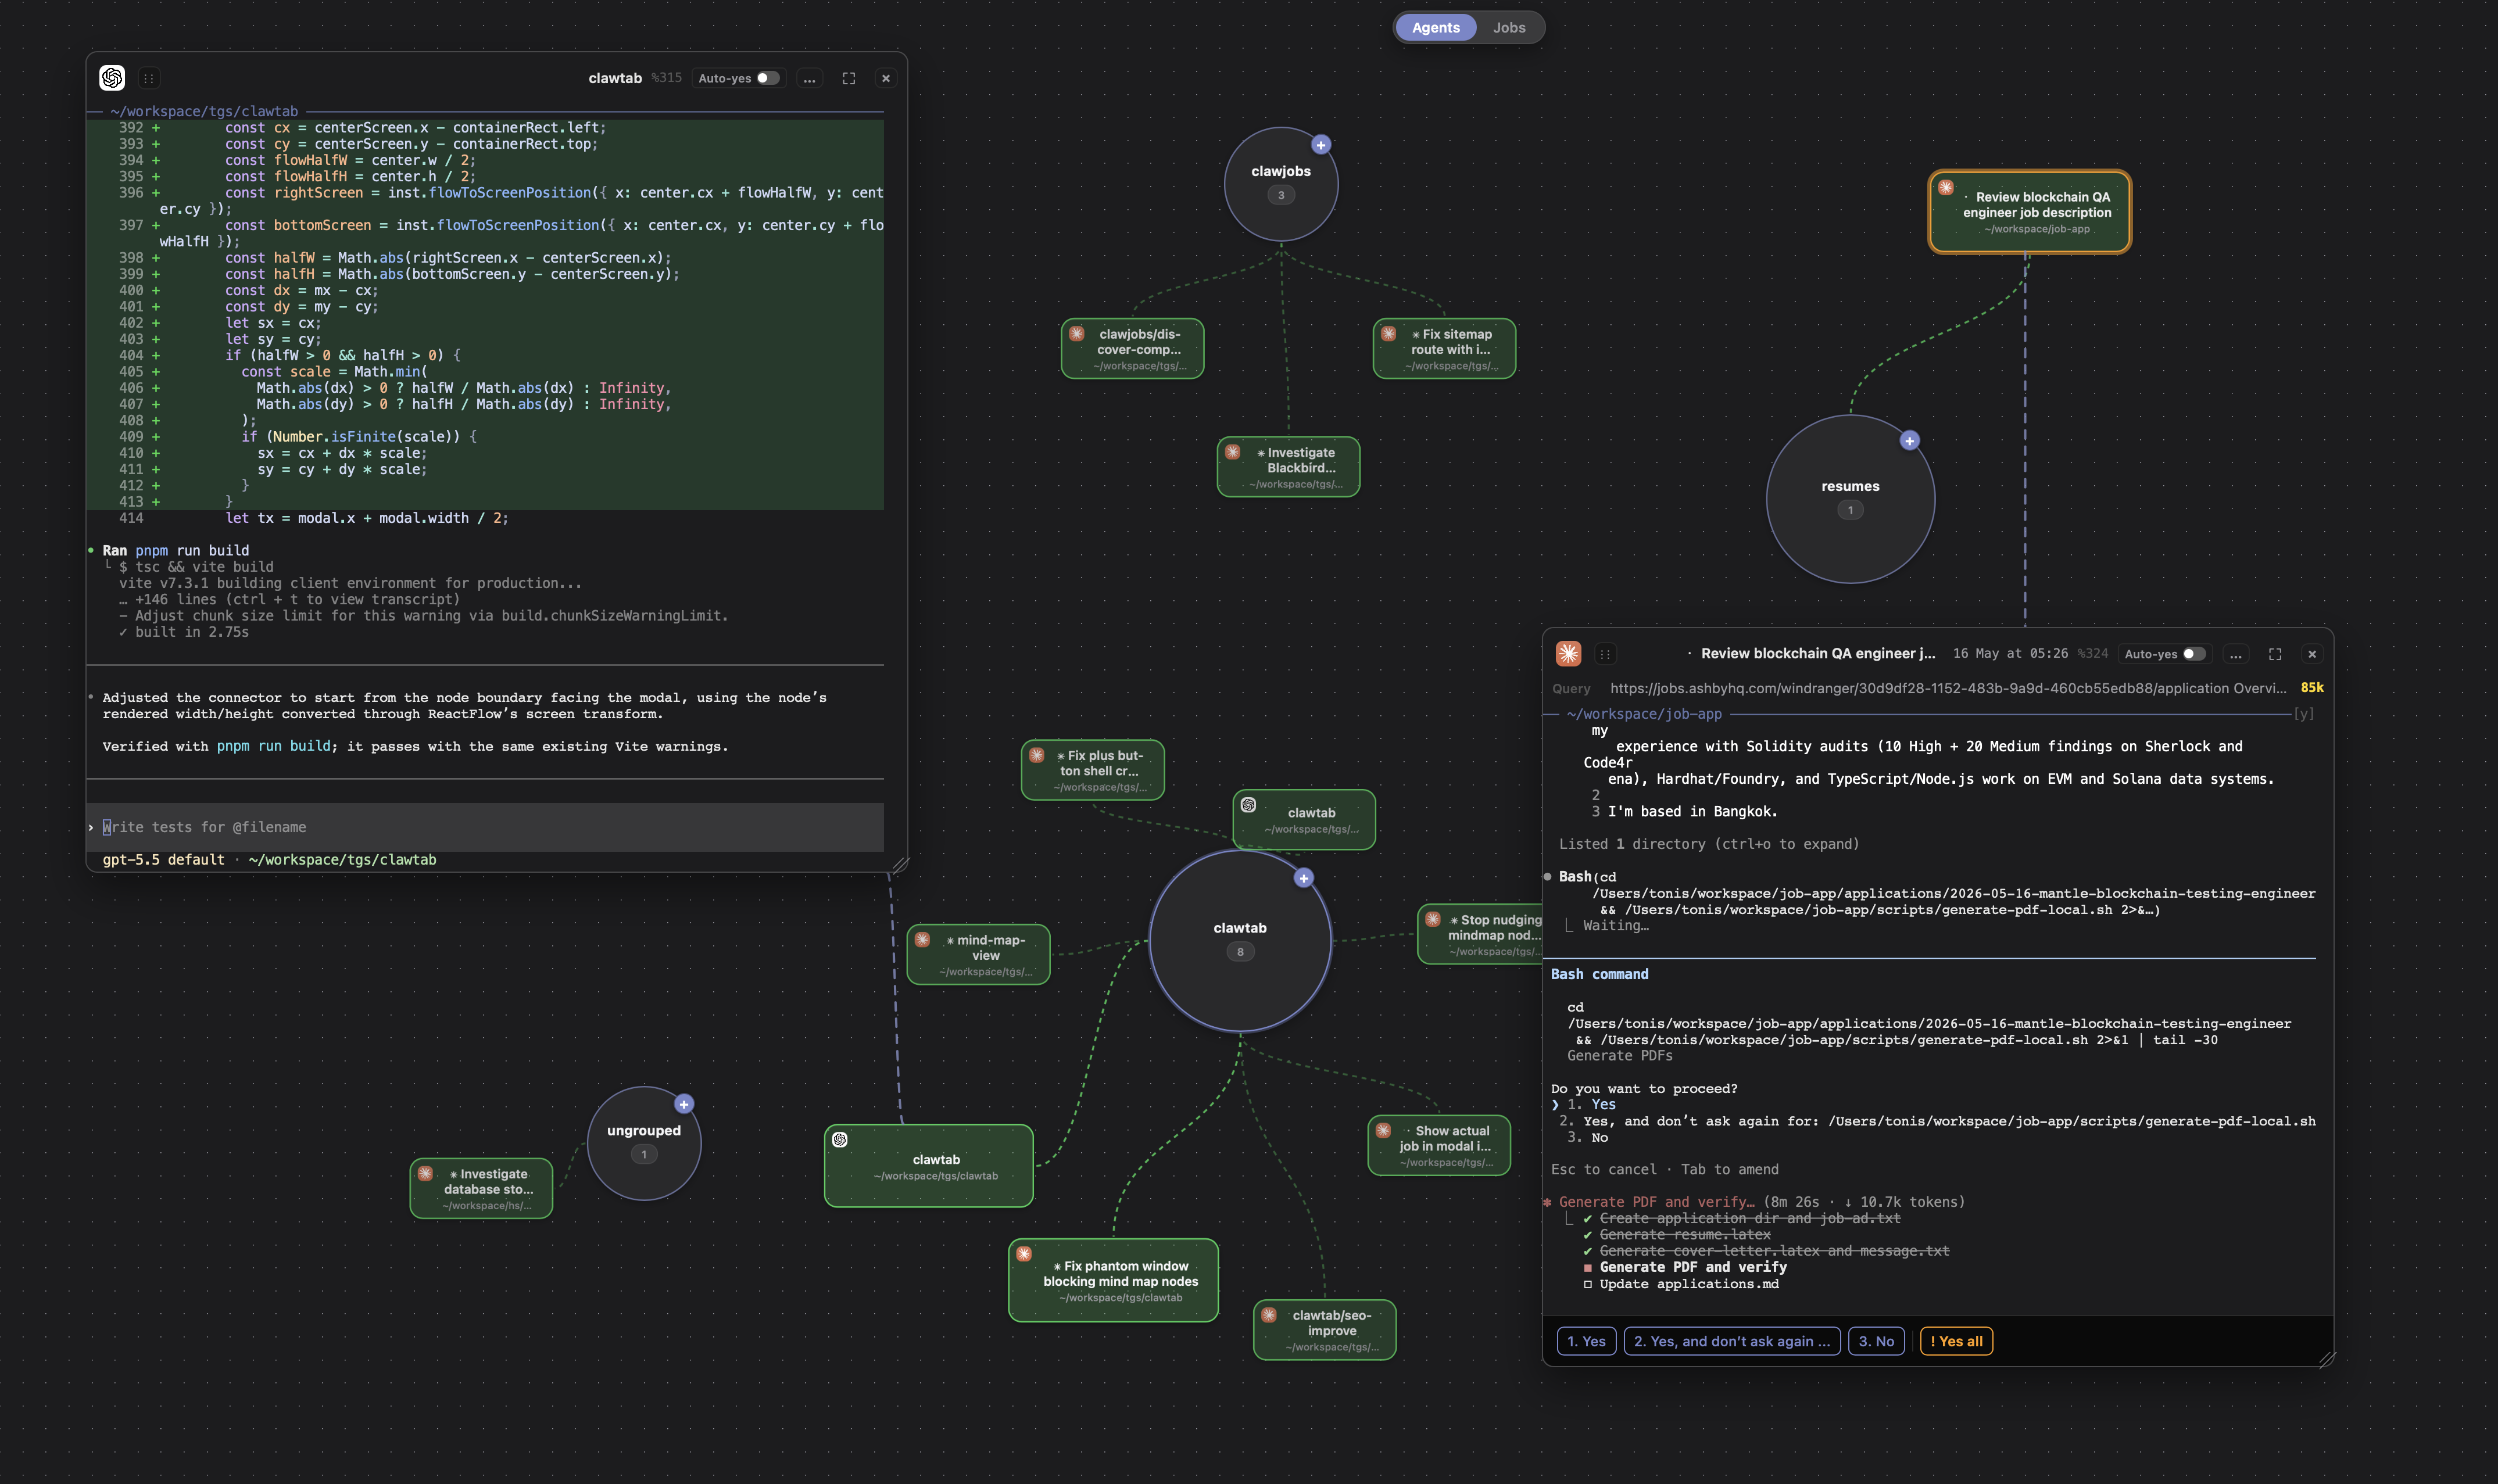Screen dimensions: 2498x1484
Task: Open the Fix plus button shell agent node
Action: [1092, 770]
